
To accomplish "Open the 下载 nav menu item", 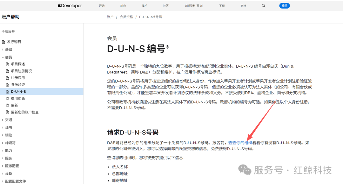I will (x=222, y=6).
